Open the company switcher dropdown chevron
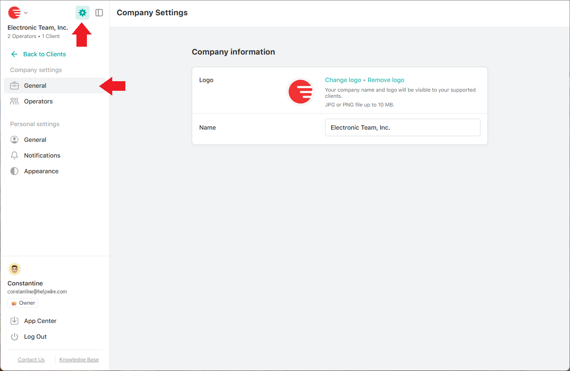This screenshot has width=570, height=371. (26, 13)
